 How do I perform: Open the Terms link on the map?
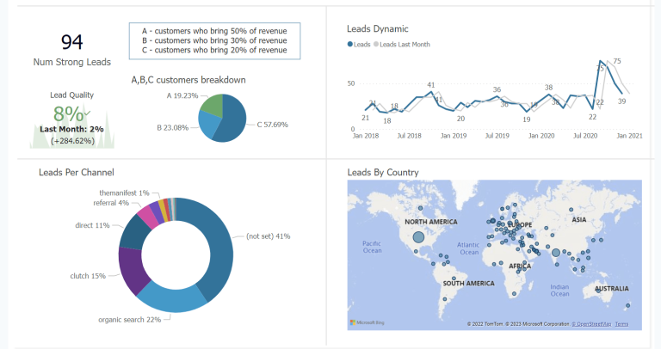click(x=621, y=324)
